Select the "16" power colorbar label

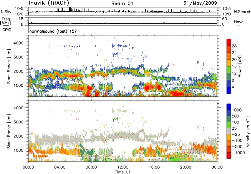click(234, 67)
